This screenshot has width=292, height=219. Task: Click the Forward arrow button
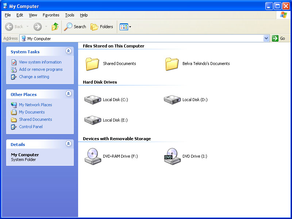pos(38,27)
